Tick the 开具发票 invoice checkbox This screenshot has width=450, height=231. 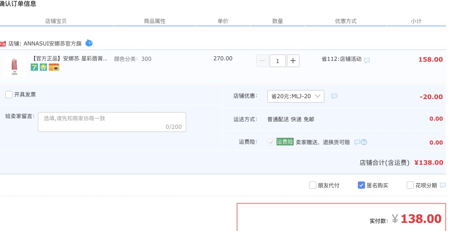[9, 95]
